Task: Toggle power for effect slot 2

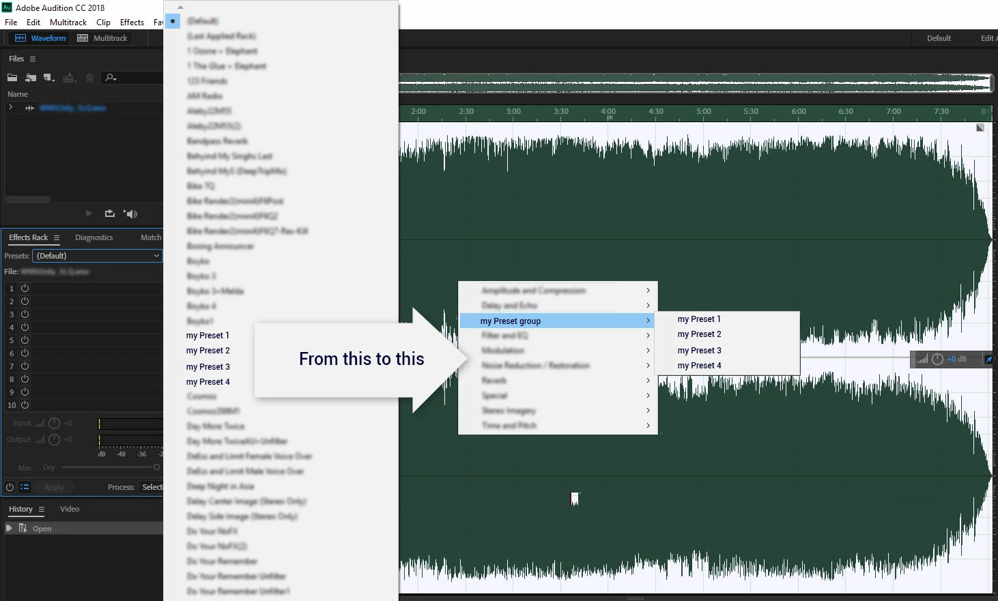Action: pyautogui.click(x=25, y=302)
